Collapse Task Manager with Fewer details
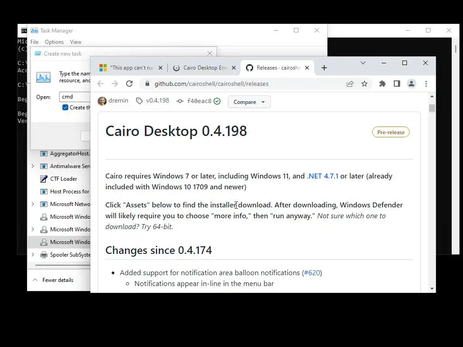Viewport: 463px width, 347px height. pos(53,280)
